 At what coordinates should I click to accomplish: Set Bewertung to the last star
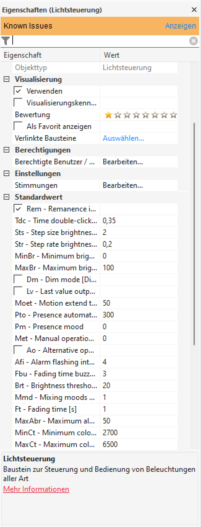[173, 115]
